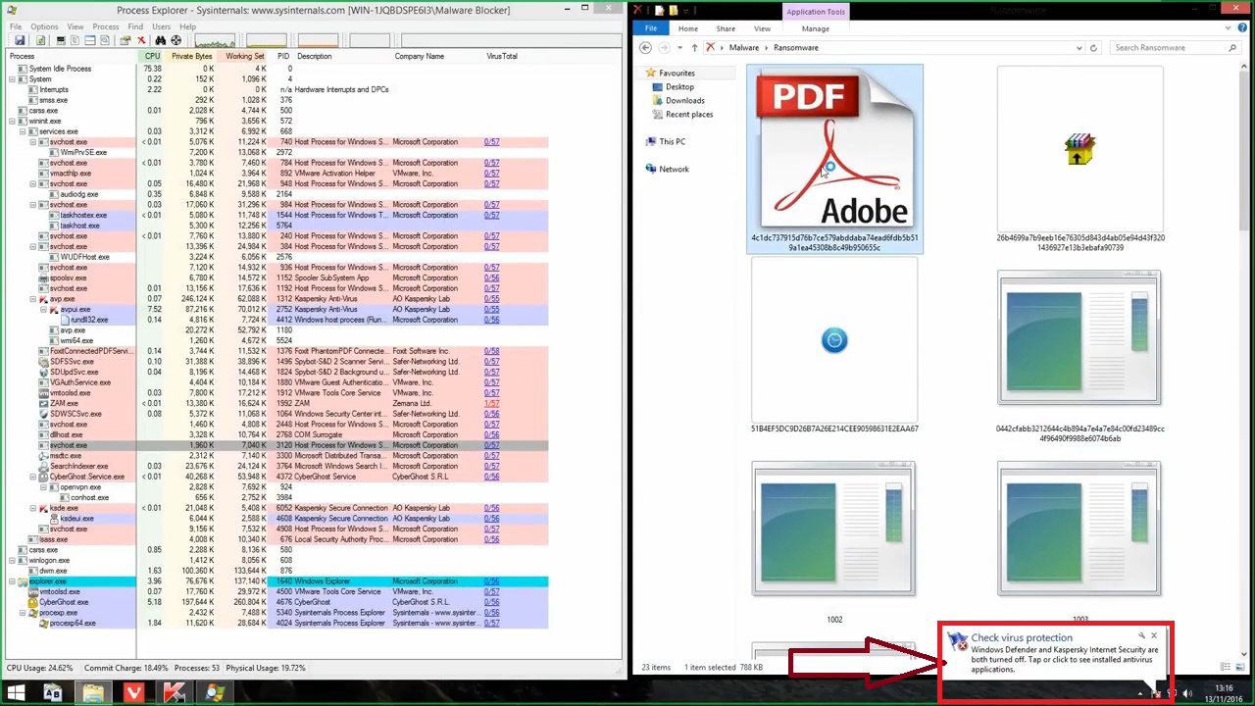
Task: Open Network in navigation pane
Action: pos(674,169)
